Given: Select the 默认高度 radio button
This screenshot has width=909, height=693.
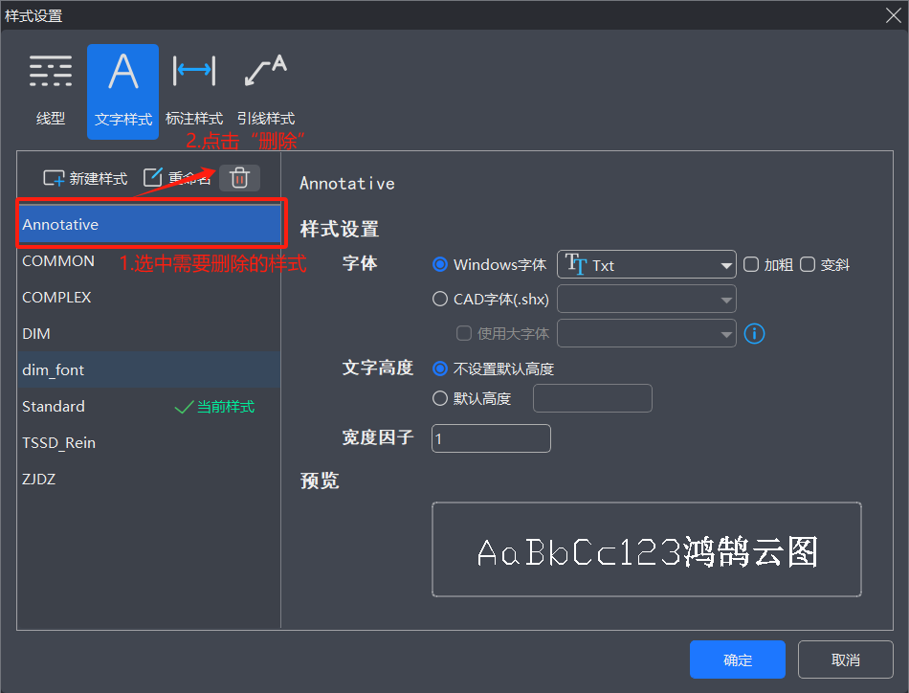Looking at the screenshot, I should click(x=440, y=399).
